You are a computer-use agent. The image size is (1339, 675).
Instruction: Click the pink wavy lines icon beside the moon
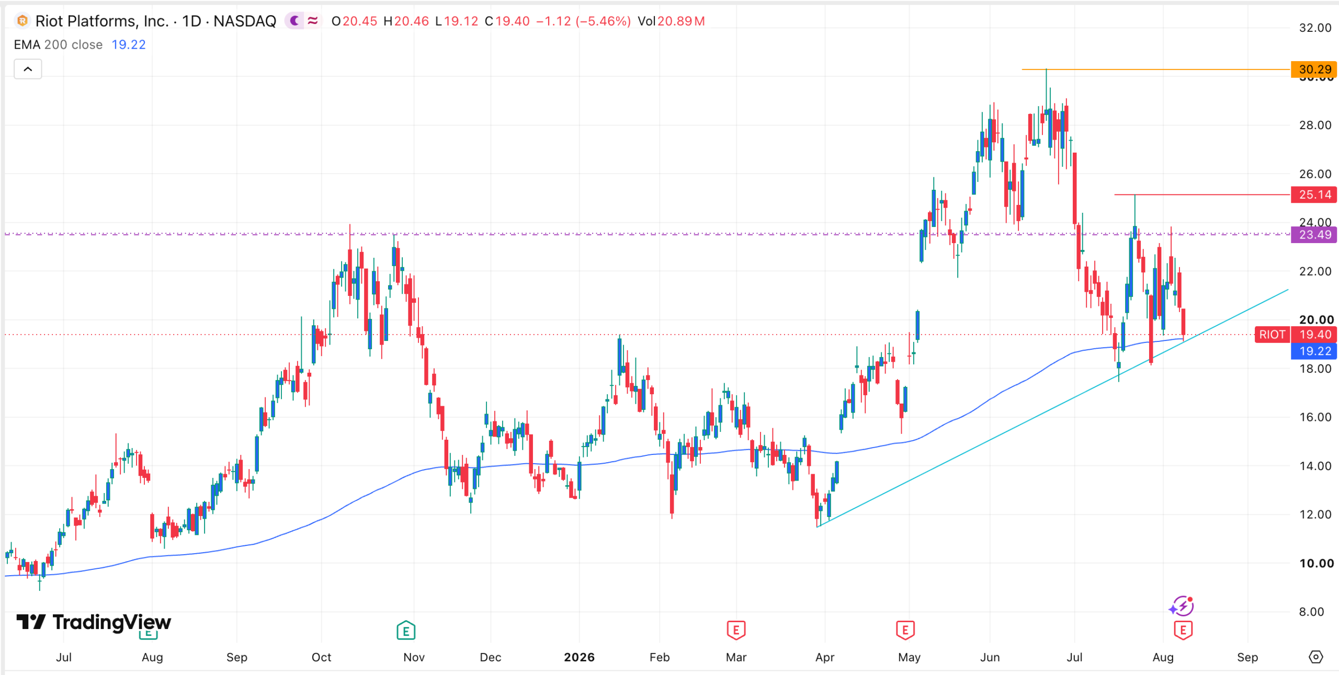[313, 21]
